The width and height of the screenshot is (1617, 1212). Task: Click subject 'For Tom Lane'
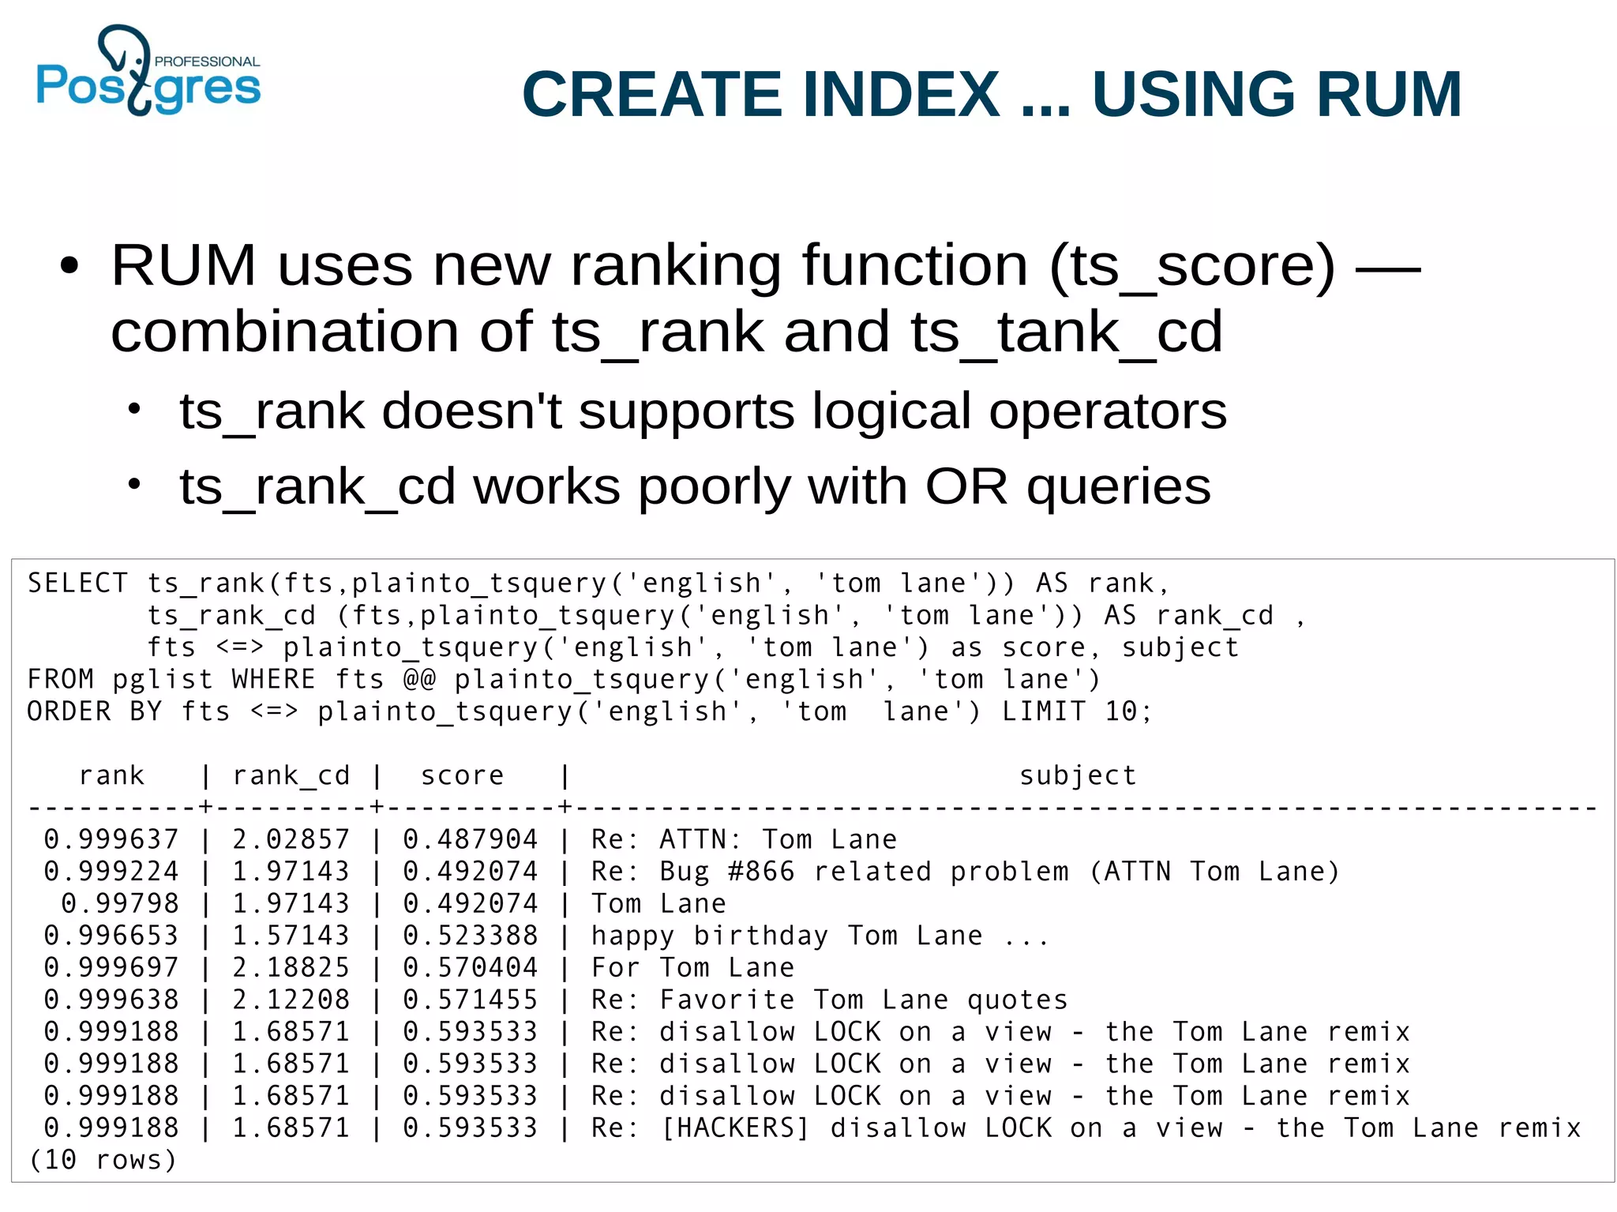[692, 967]
